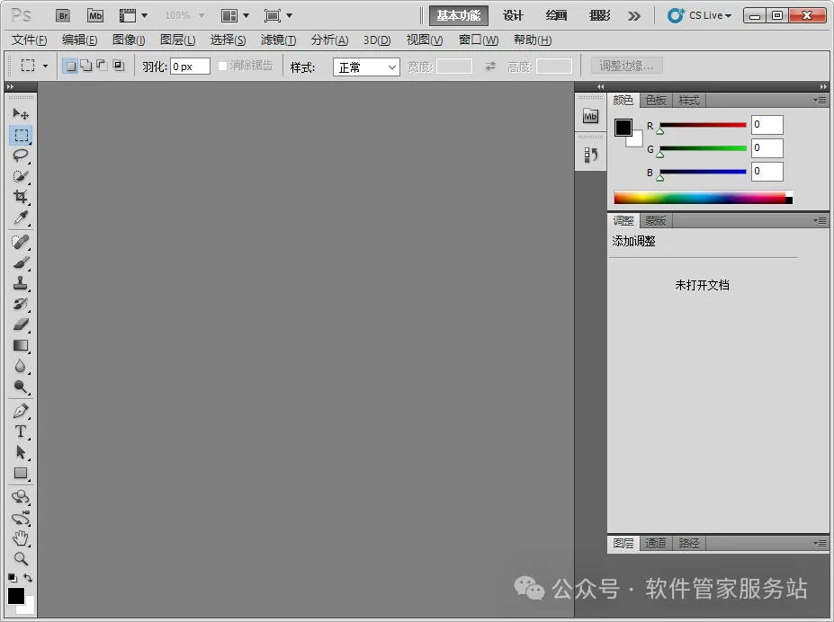Click the R red channel slider

pos(703,126)
